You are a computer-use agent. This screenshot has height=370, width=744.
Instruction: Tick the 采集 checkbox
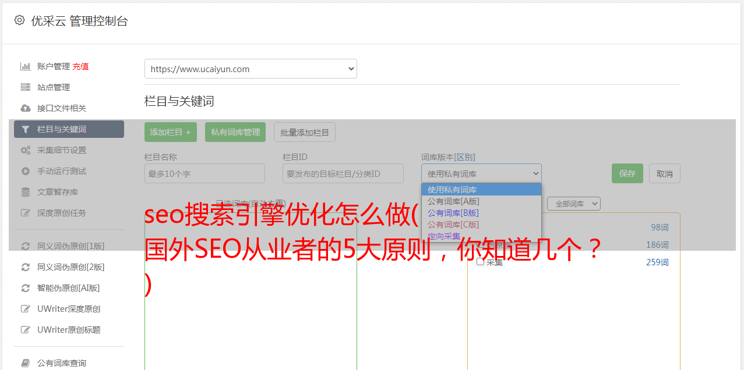(x=481, y=262)
